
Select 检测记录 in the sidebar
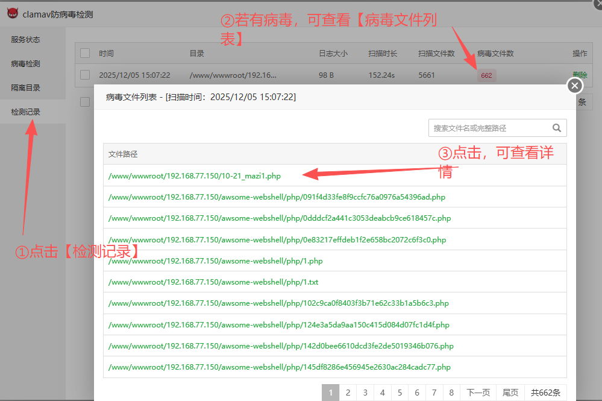pyautogui.click(x=26, y=112)
